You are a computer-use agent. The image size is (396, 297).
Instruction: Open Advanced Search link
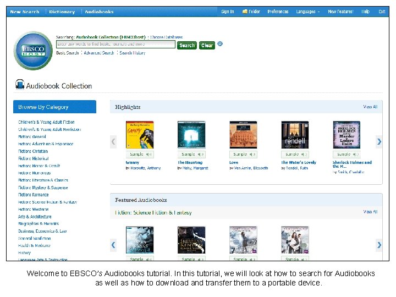click(99, 53)
